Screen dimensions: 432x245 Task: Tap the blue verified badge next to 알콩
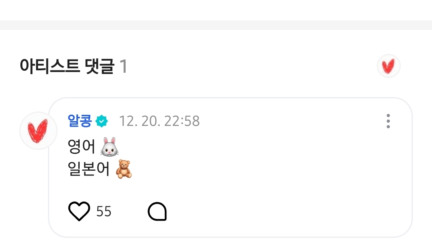click(x=102, y=121)
